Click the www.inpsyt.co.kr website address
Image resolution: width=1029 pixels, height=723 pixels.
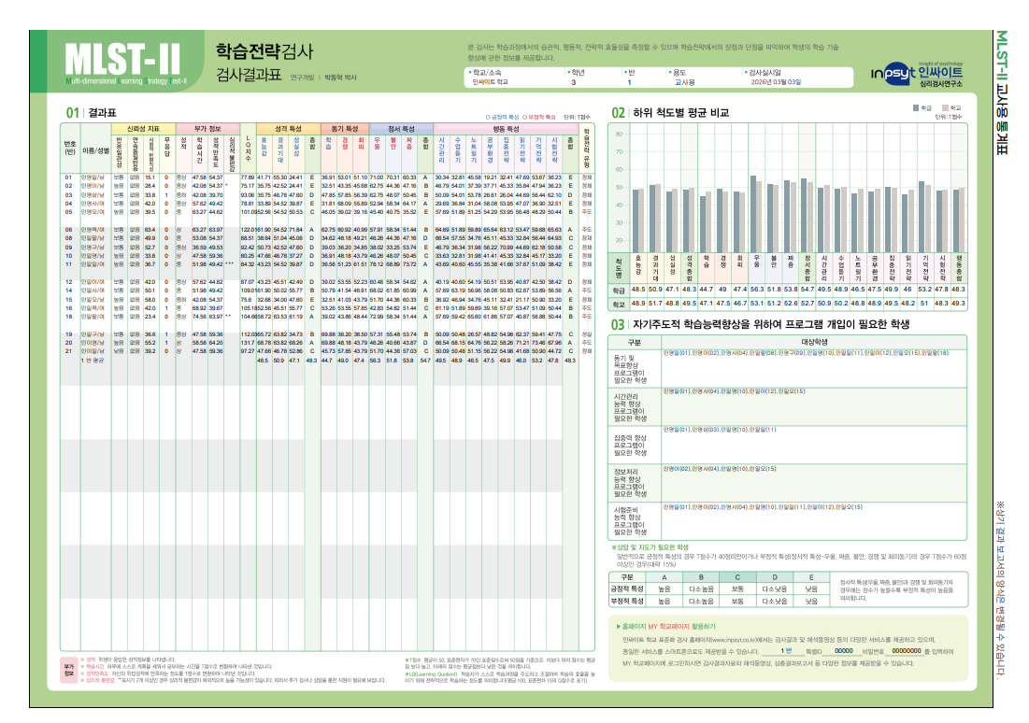(735, 640)
